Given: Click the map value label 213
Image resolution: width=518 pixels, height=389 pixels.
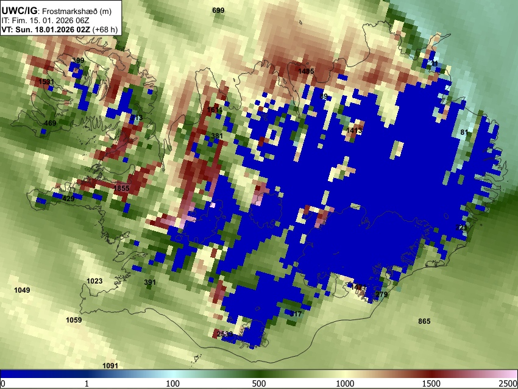Looking at the screenshot, I should coord(137,118).
